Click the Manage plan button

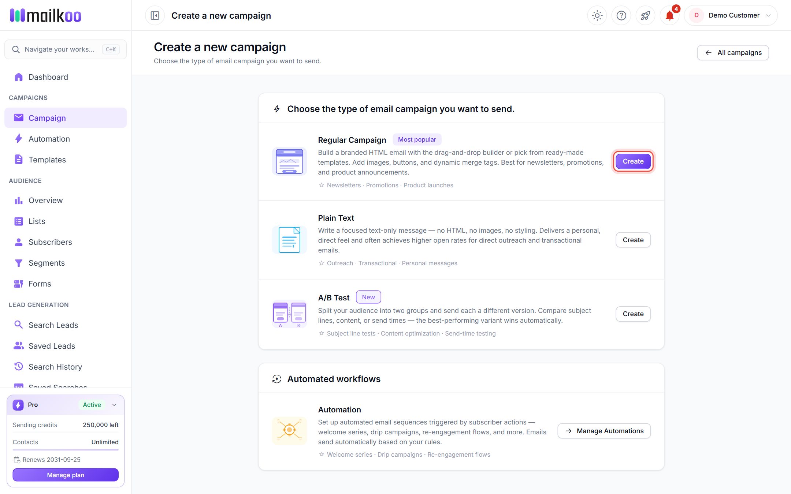tap(66, 475)
